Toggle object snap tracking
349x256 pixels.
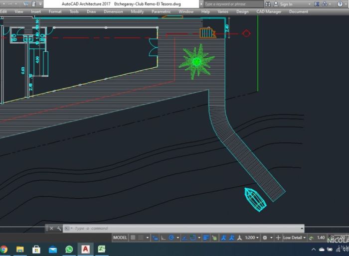click(x=184, y=238)
